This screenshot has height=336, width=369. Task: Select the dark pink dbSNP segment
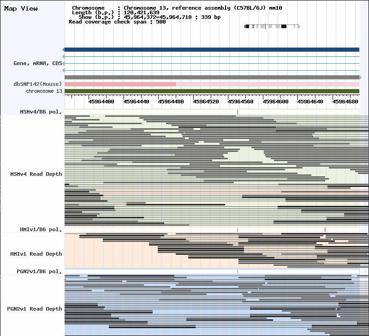click(x=120, y=84)
